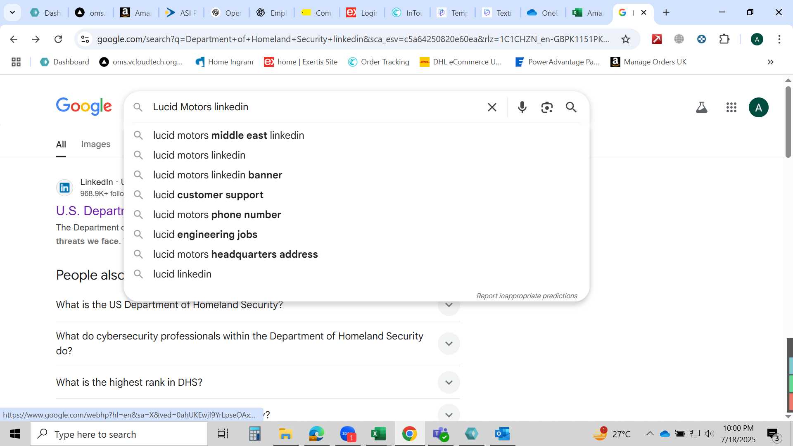This screenshot has width=793, height=446.
Task: Switch to the Images tab
Action: [x=96, y=144]
